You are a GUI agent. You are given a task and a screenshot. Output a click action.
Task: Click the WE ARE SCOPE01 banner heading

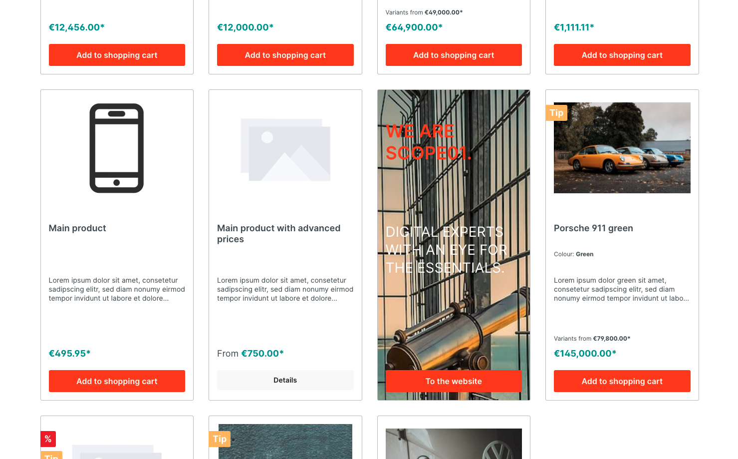click(x=428, y=142)
